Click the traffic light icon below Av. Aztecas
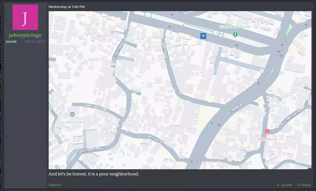The image size is (316, 191). [x=197, y=160]
